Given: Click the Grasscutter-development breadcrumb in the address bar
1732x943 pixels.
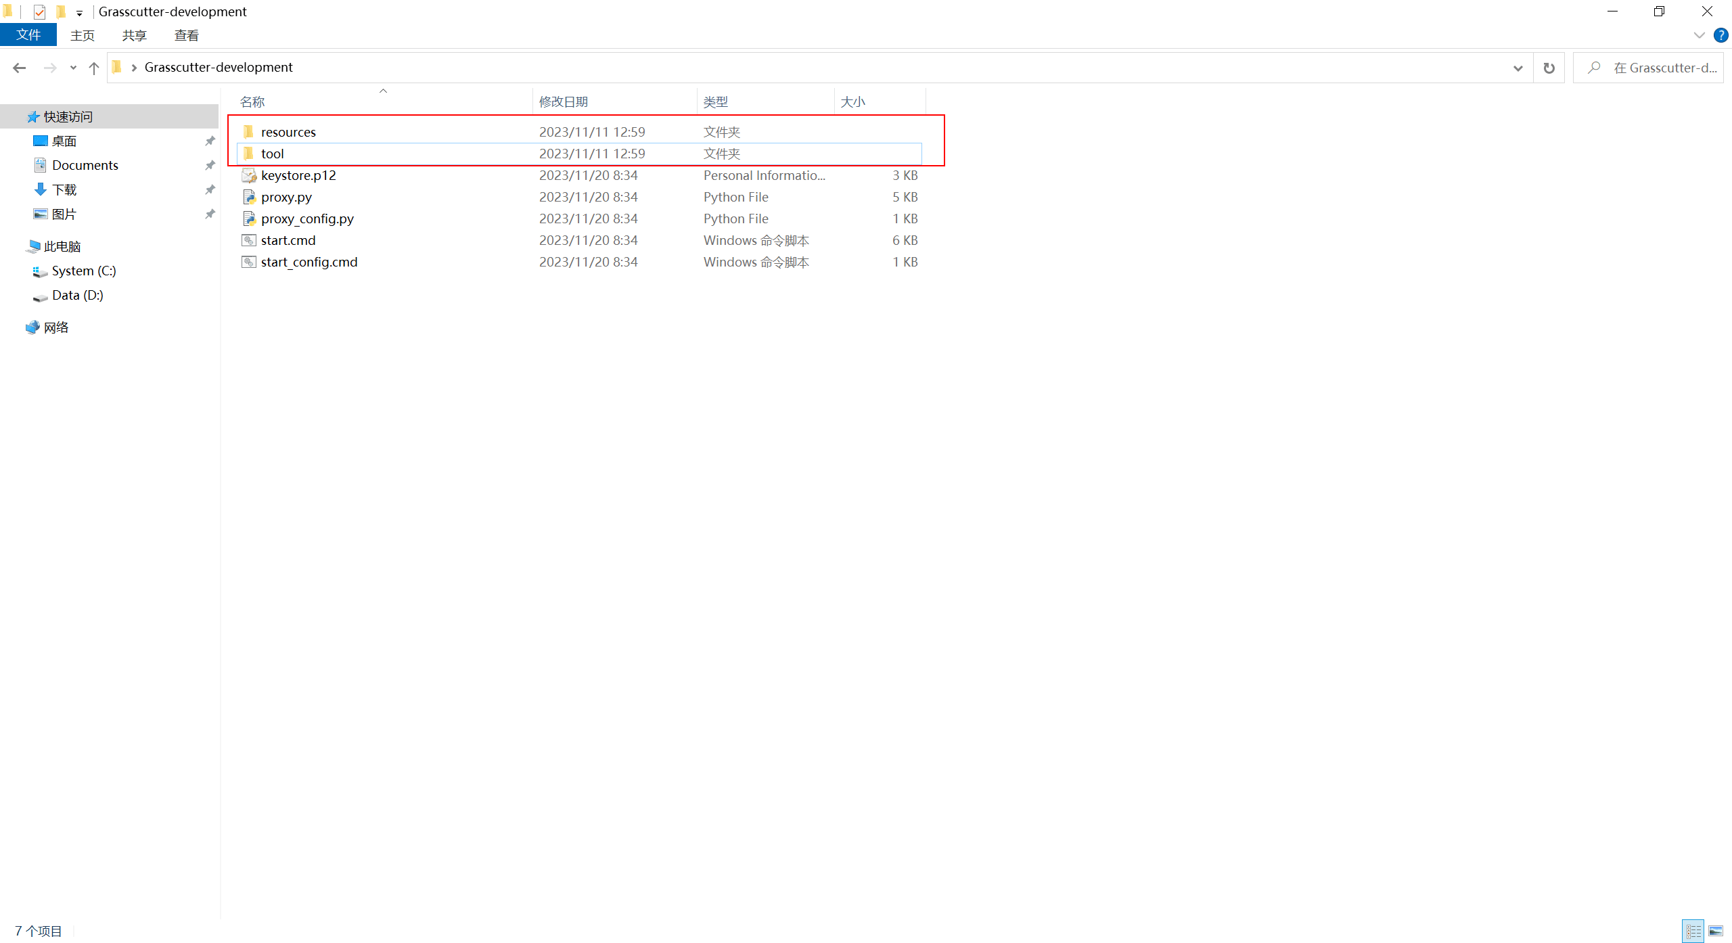Looking at the screenshot, I should (x=219, y=68).
